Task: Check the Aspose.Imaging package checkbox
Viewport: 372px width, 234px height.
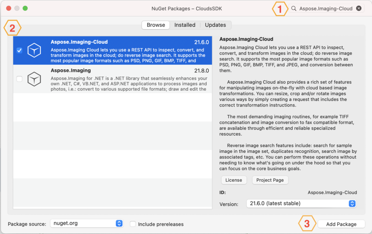Action: pos(20,79)
